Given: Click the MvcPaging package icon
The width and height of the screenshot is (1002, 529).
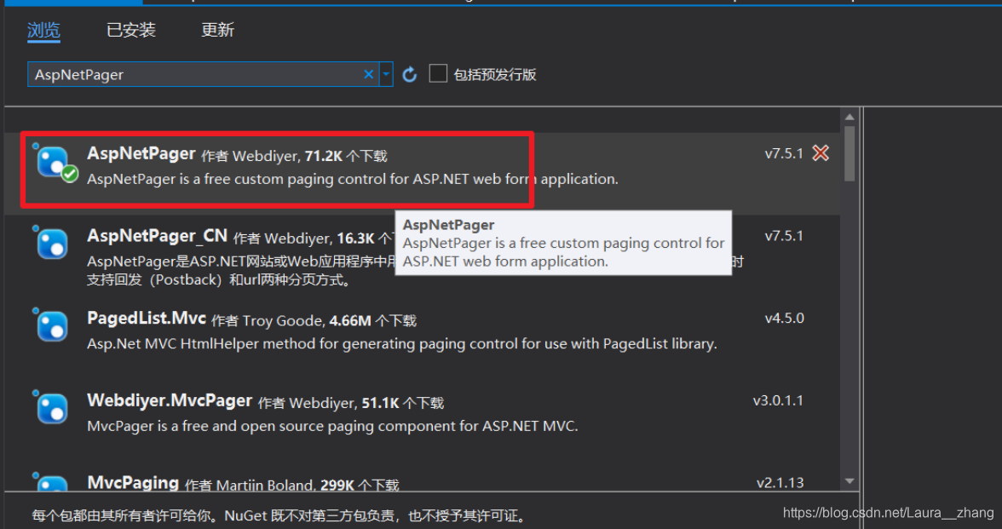Looking at the screenshot, I should pyautogui.click(x=51, y=483).
